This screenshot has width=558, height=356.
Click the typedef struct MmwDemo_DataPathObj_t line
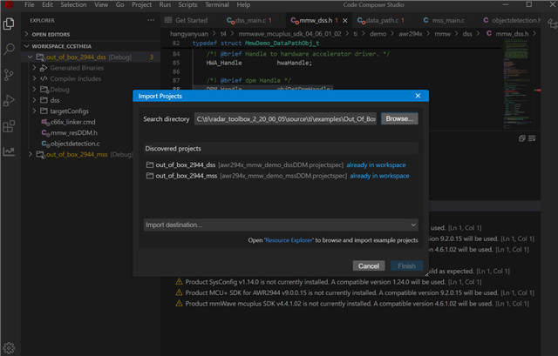coord(255,44)
